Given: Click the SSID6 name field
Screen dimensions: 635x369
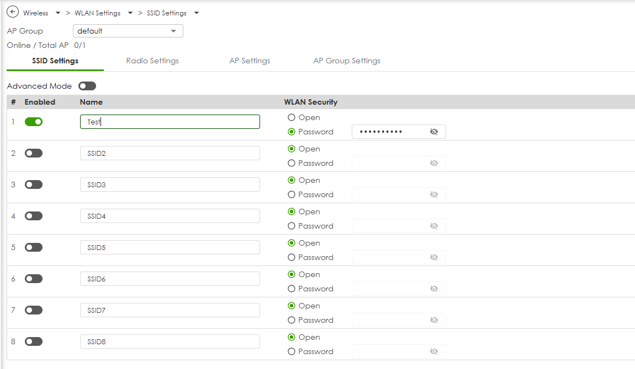Looking at the screenshot, I should pos(170,279).
